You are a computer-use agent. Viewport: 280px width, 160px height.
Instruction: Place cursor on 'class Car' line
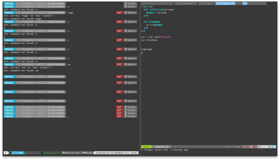coord(147,6)
